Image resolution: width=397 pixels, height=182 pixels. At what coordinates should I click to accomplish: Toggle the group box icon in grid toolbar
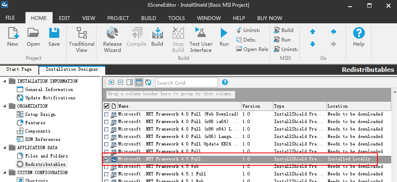pos(139,82)
